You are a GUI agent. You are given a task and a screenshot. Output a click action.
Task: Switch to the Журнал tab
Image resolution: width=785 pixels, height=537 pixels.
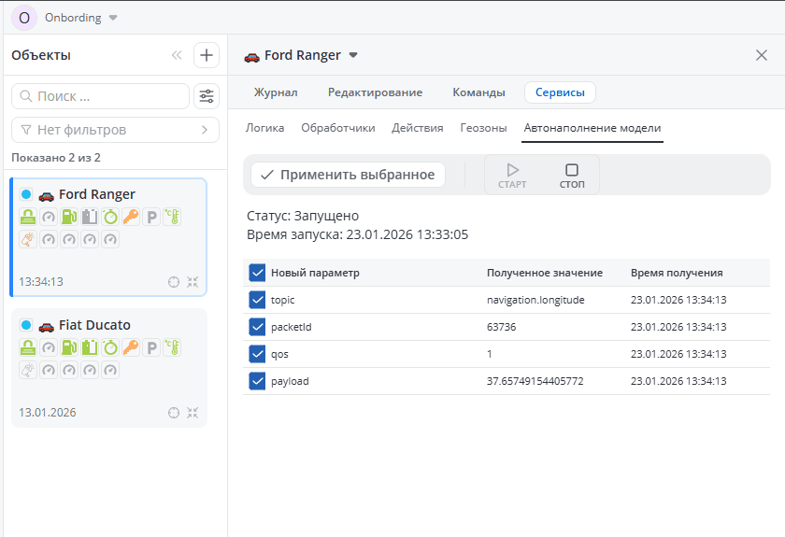click(276, 92)
